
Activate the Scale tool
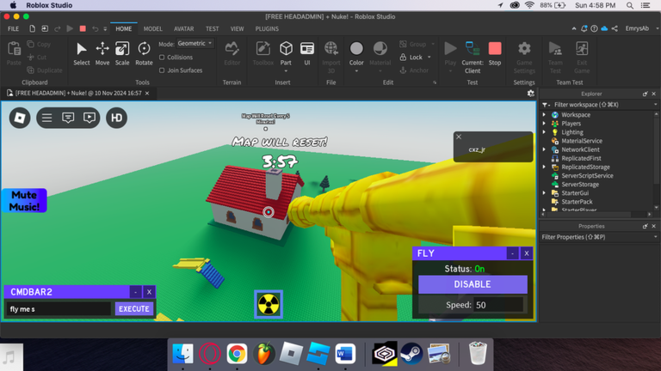coord(122,53)
